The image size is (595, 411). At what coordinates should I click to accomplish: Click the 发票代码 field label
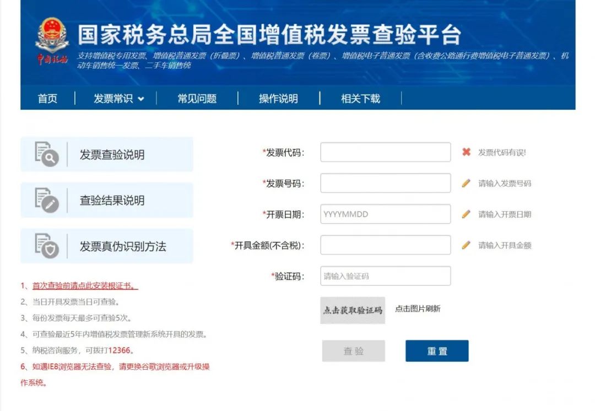click(x=284, y=153)
